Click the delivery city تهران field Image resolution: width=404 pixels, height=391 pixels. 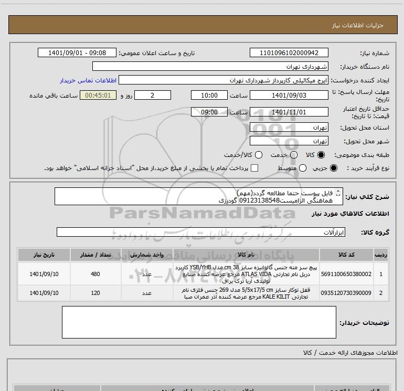pyautogui.click(x=289, y=141)
